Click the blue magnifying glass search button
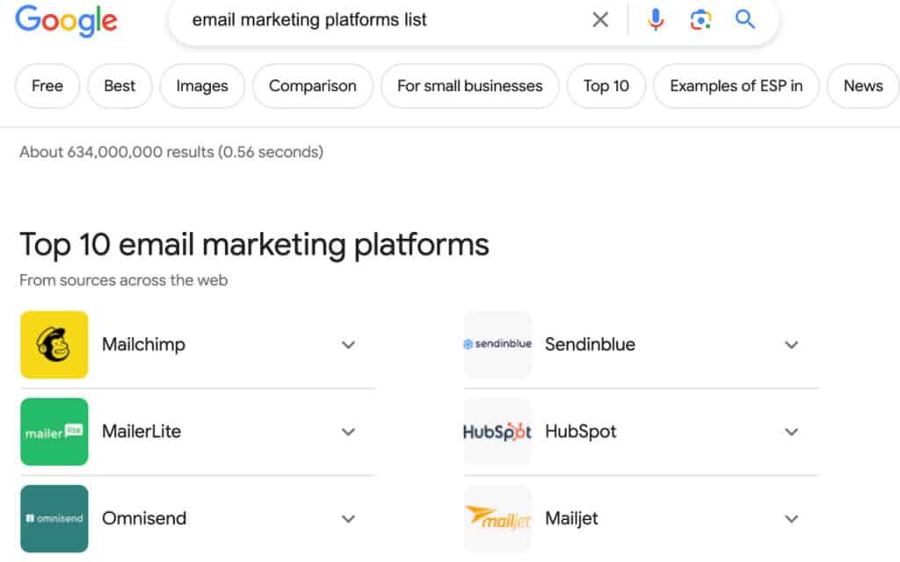The image size is (900, 562). coord(745,19)
